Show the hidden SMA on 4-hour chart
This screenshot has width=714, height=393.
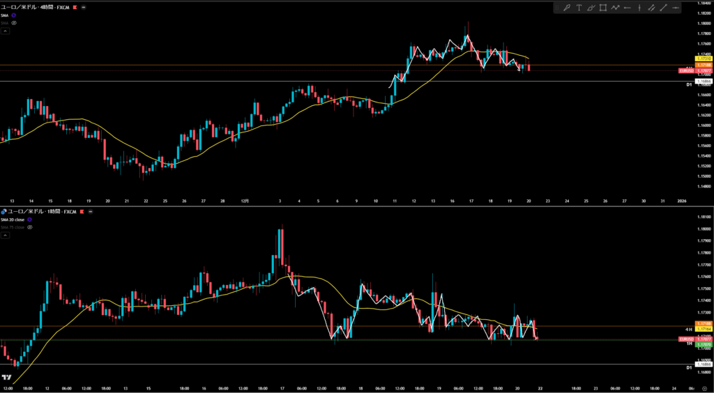tap(14, 23)
